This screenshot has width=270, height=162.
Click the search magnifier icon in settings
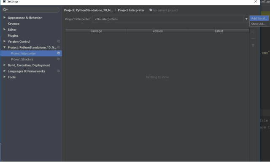click(5, 10)
